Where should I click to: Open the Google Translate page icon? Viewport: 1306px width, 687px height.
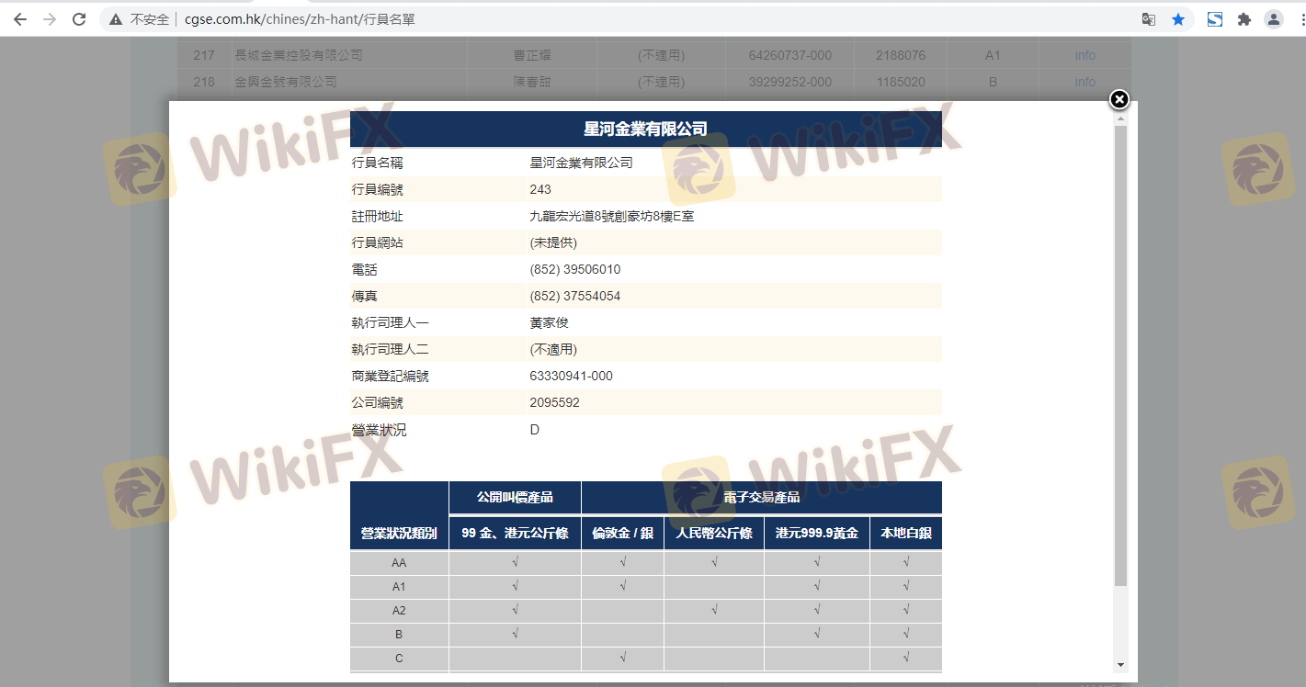(x=1149, y=19)
